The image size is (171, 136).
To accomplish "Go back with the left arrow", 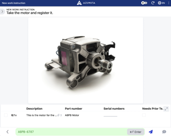I will coord(8,132).
